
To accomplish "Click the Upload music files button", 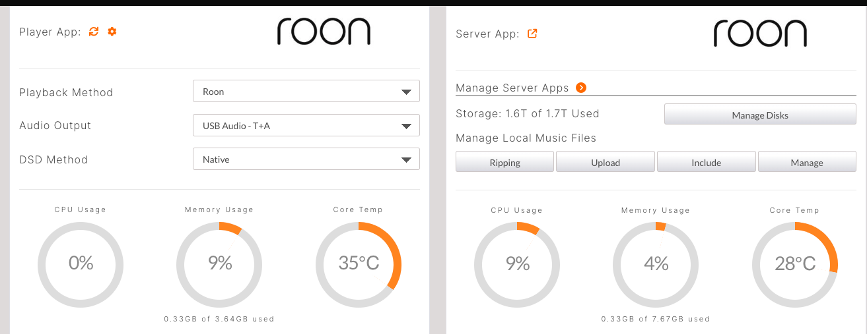I will point(606,162).
